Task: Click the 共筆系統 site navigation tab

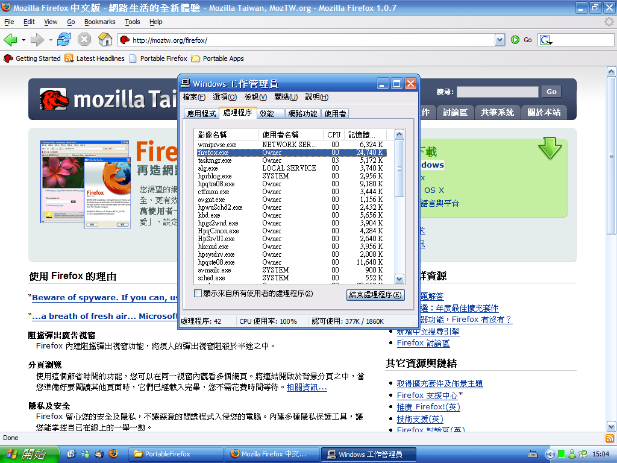Action: tap(497, 112)
